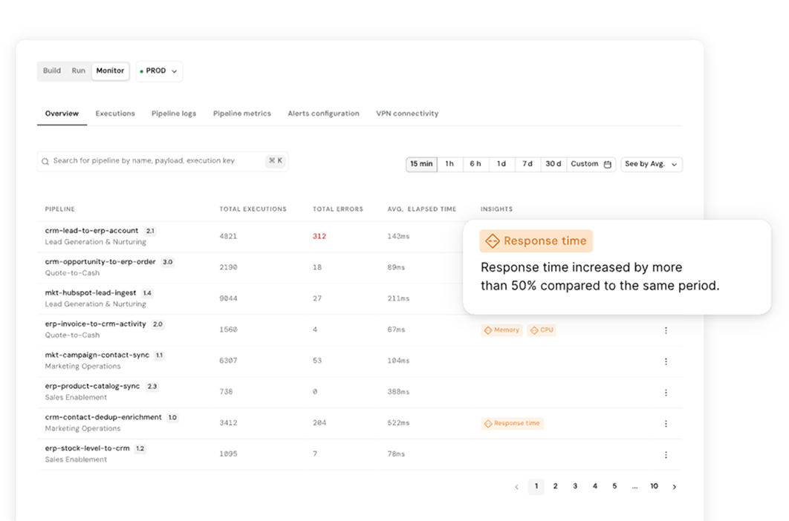Image resolution: width=789 pixels, height=521 pixels.
Task: Open the Executions tab
Action: click(x=115, y=114)
